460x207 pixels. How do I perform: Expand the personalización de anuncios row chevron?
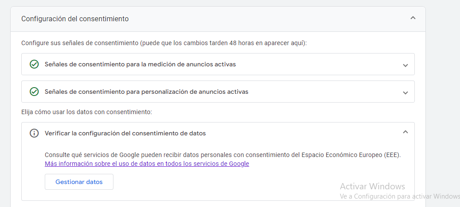pyautogui.click(x=405, y=93)
